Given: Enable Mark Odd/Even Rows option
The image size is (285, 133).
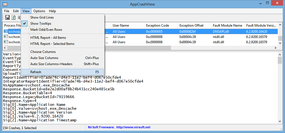Looking at the screenshot, I should point(63,29).
